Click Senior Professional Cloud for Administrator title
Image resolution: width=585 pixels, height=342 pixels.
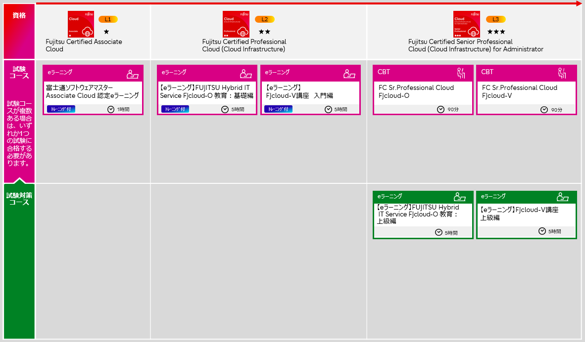pos(476,45)
